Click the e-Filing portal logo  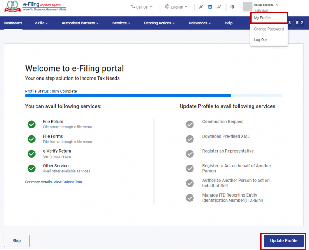pos(35,6)
